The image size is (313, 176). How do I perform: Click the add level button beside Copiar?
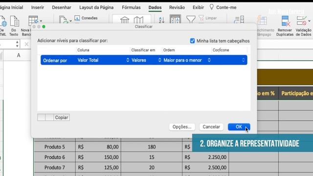pos(41,117)
